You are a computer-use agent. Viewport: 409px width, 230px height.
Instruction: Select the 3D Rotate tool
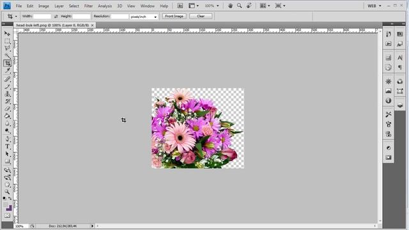7,170
